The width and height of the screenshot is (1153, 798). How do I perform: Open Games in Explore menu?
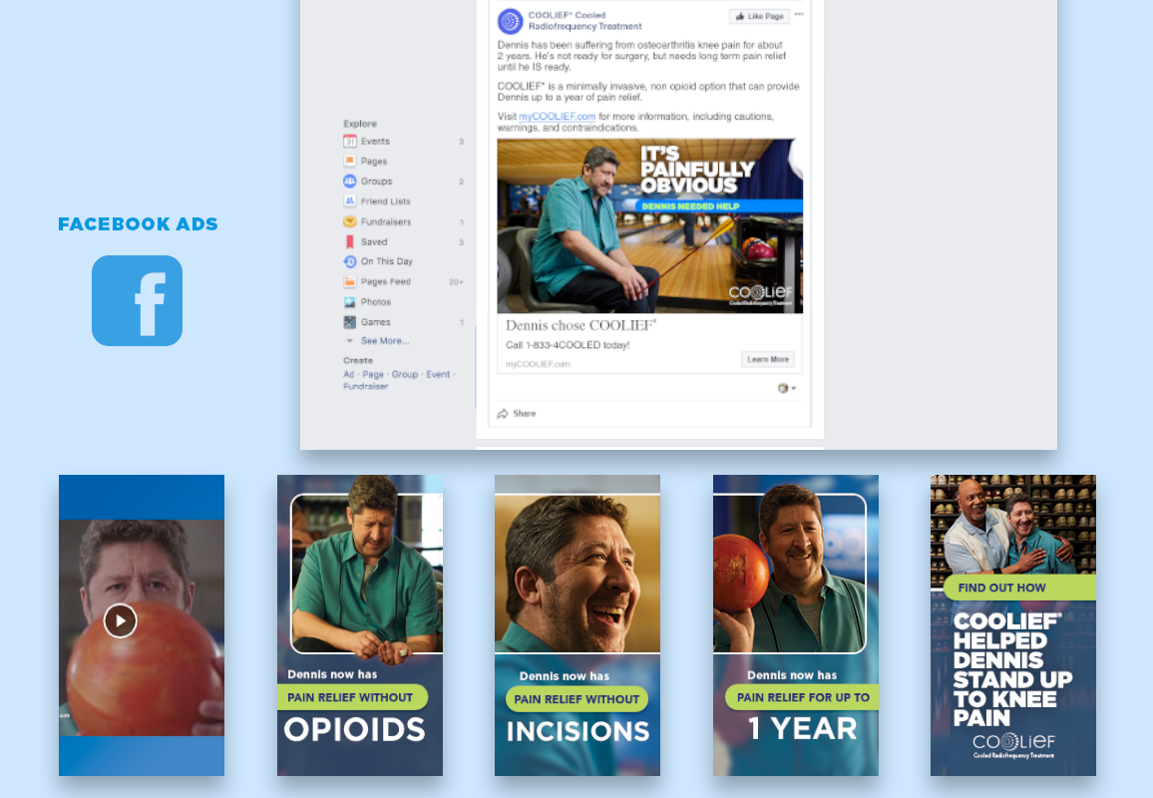click(x=375, y=322)
